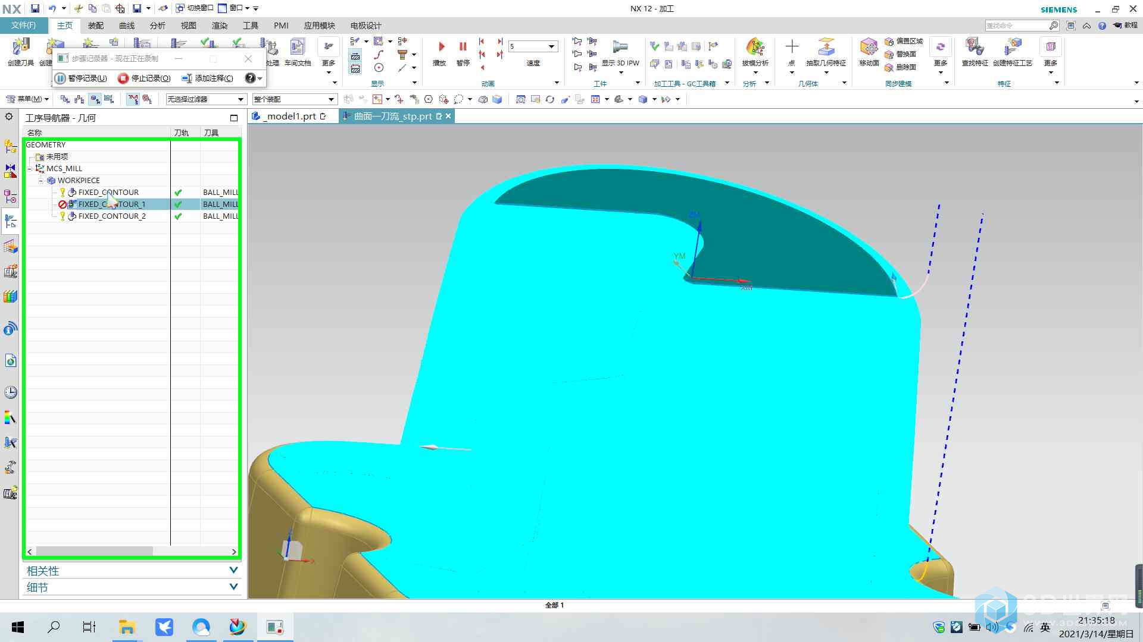Switch to the 应用模块 ribbon tab

click(x=320, y=26)
